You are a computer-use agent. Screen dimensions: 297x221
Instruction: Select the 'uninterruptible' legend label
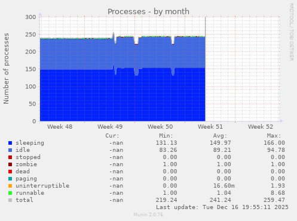pyautogui.click(x=42, y=186)
